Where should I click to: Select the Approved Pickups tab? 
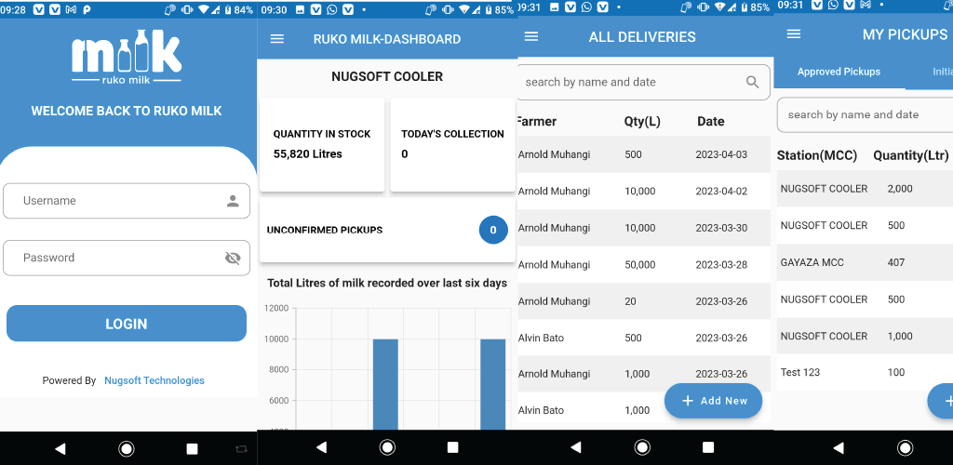[839, 72]
